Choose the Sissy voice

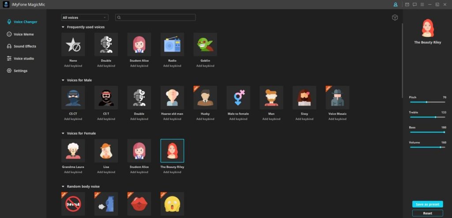305,97
